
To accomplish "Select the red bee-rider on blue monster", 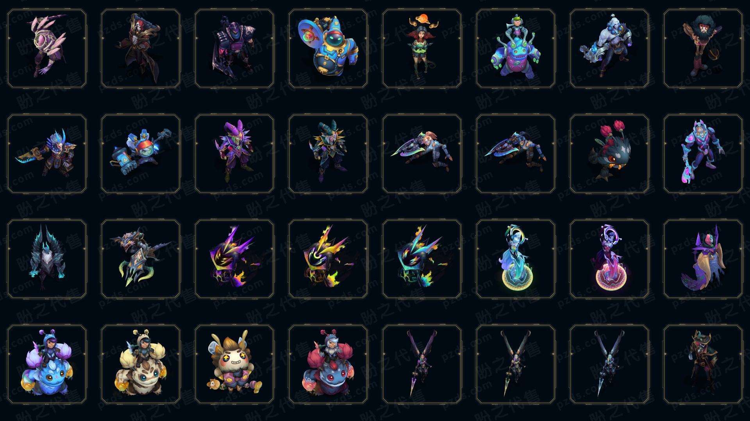I will pos(328,364).
